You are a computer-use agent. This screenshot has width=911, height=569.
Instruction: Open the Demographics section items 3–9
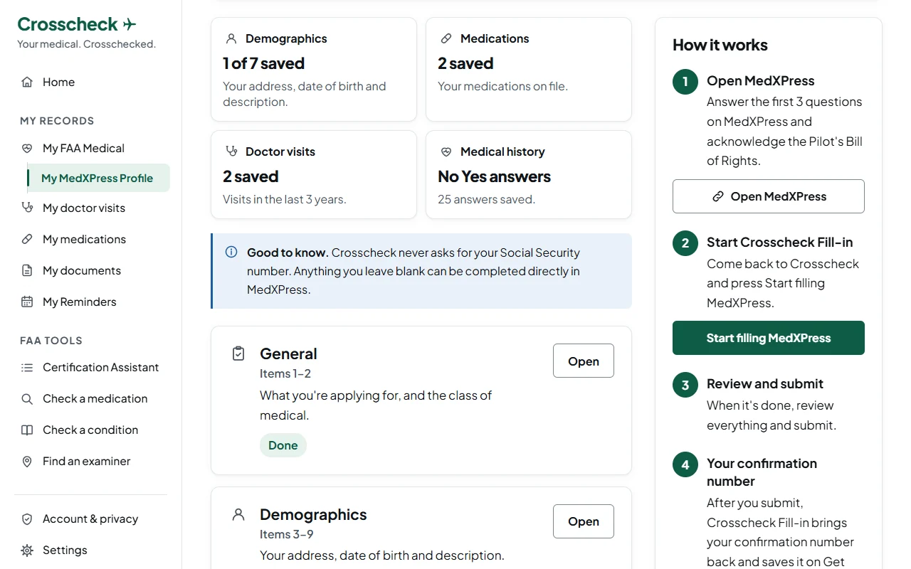[584, 521]
